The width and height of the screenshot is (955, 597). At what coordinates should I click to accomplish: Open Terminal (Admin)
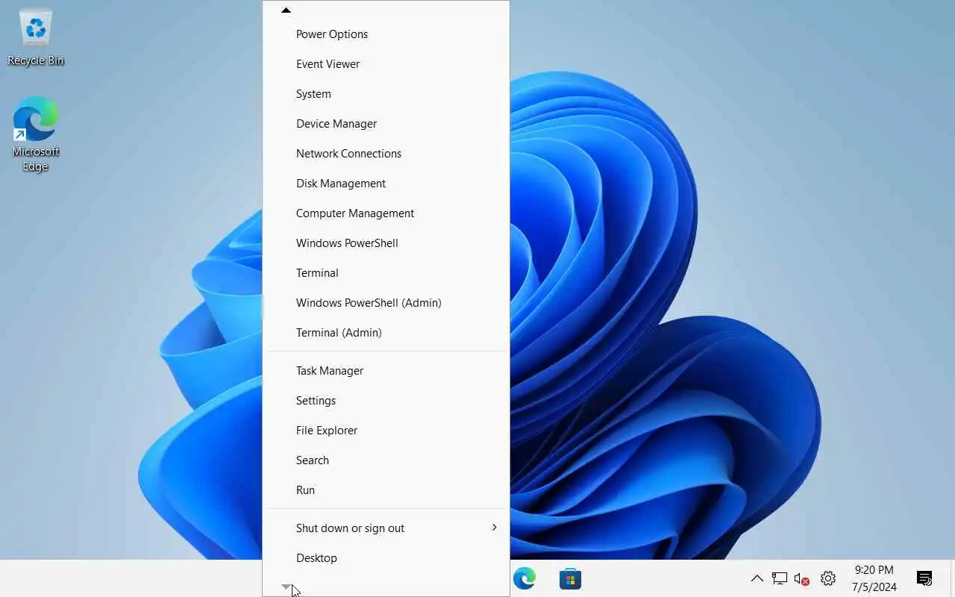[386, 333]
